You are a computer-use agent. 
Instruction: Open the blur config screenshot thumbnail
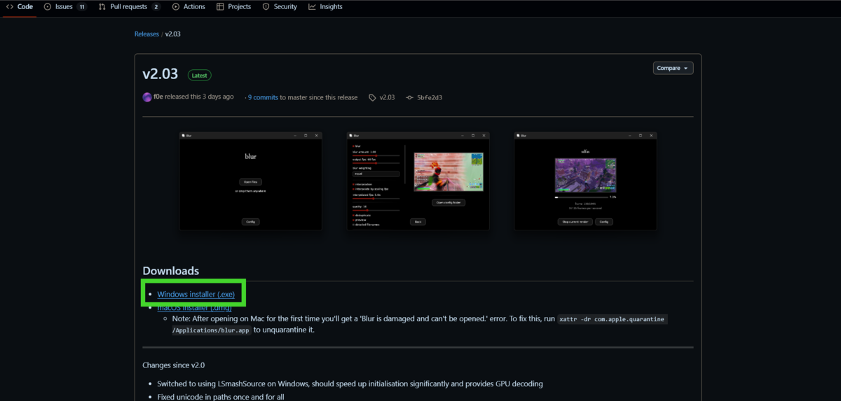pos(418,181)
